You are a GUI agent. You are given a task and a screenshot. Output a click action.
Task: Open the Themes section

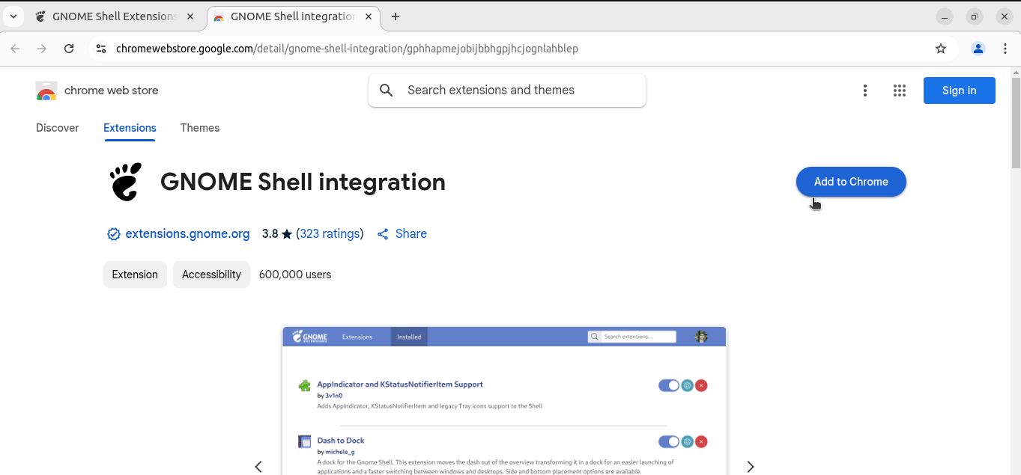pos(200,128)
